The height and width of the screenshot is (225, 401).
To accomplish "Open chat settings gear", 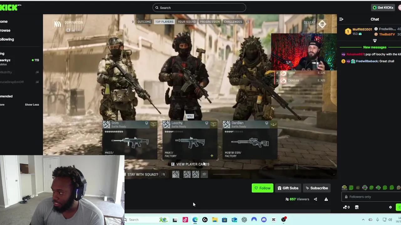I will coord(390,207).
